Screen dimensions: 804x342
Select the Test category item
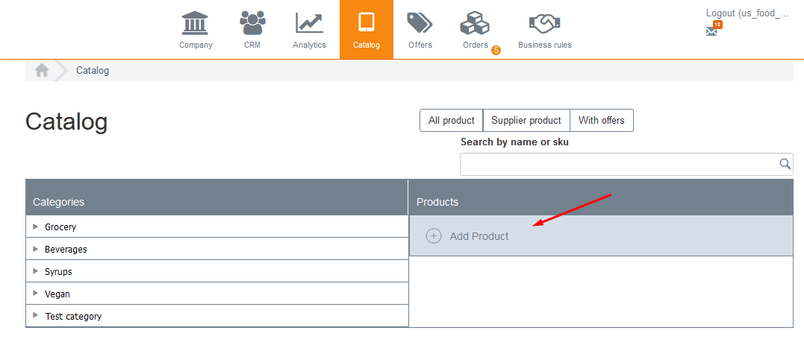click(x=73, y=316)
